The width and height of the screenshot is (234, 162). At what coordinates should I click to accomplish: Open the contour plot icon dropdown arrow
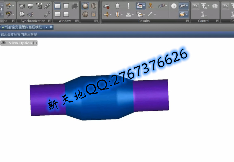pyautogui.click(x=144, y=6)
